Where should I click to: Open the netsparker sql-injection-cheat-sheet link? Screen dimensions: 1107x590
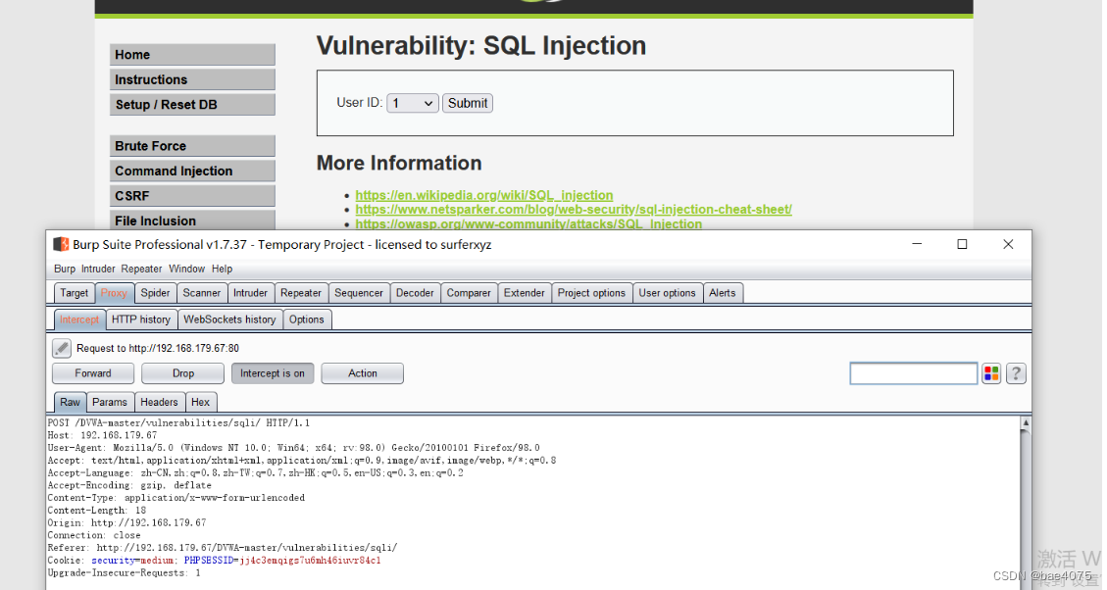tap(574, 210)
